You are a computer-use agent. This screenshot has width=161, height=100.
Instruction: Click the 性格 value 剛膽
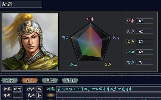coord(17,89)
